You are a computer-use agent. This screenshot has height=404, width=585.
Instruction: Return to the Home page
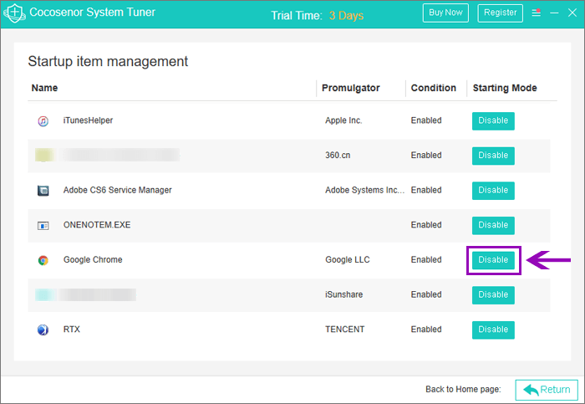[x=547, y=390]
